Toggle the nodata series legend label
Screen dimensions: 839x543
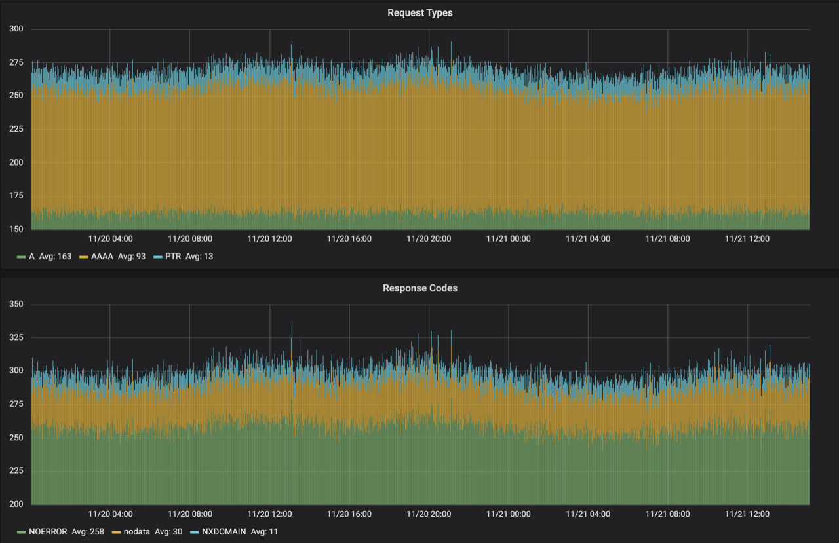point(137,532)
